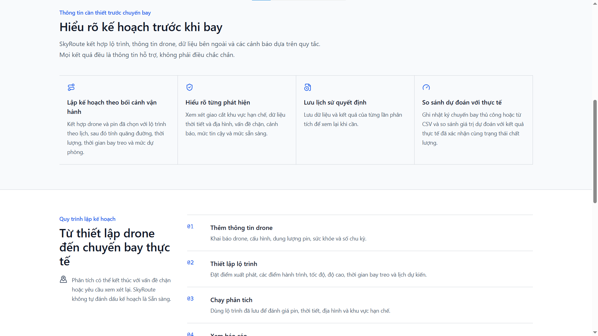Click the map pin user icon beside 'Phân tích có thể kết thúc'
Image resolution: width=598 pixels, height=336 pixels.
pos(63,279)
